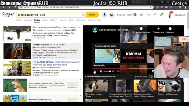Open Мультик Синий трактор ad link

[40, 99]
